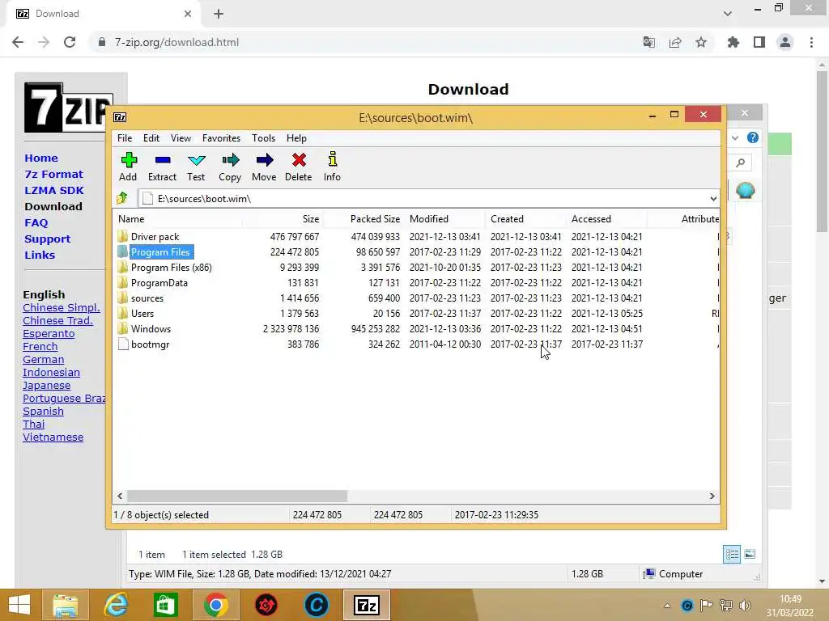Expand the 7-Zip address path dropdown

[x=713, y=199]
